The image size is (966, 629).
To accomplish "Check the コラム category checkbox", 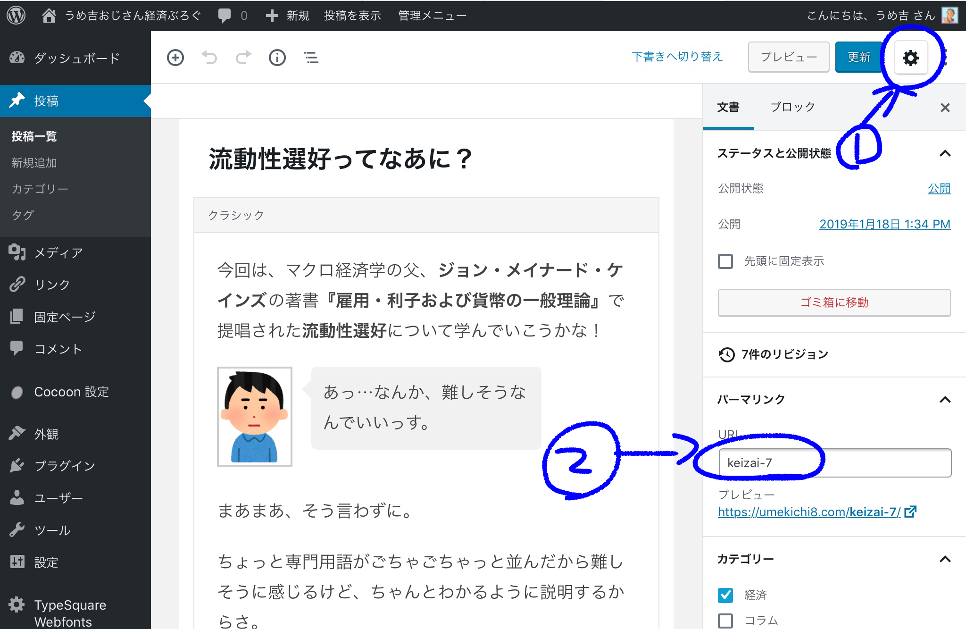I will [x=725, y=620].
